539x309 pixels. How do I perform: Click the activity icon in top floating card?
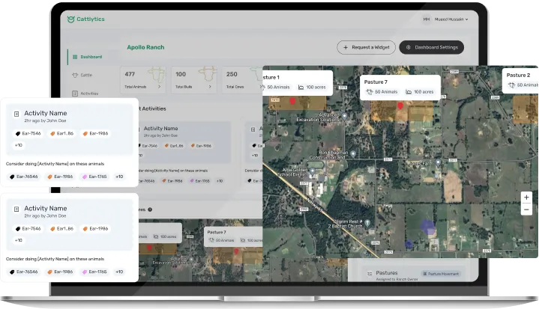point(16,114)
